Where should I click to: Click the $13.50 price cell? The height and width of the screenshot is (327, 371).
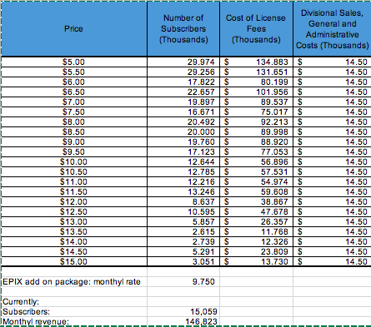(74, 232)
